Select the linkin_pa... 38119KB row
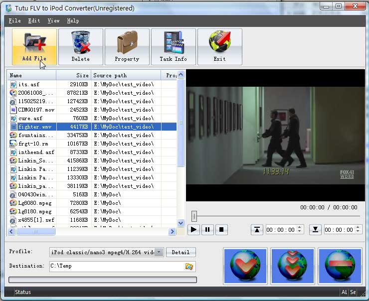The image size is (369, 301). pyautogui.click(x=92, y=186)
